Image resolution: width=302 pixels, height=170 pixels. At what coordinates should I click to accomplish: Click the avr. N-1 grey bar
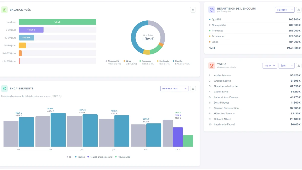pyautogui.click(x=11, y=134)
